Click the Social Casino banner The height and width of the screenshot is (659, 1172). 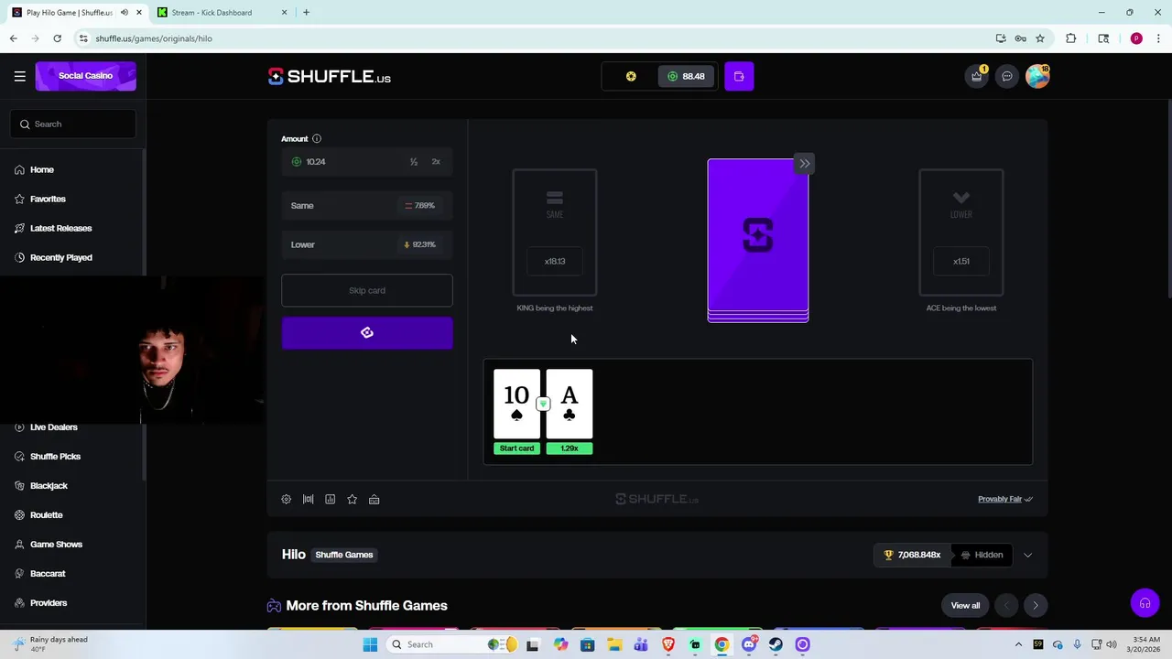pos(86,76)
